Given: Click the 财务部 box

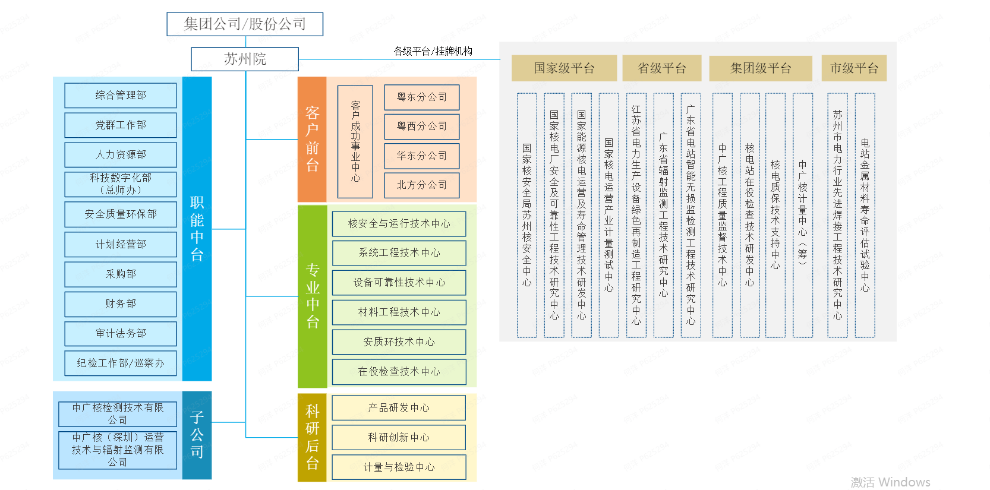Looking at the screenshot, I should click(121, 304).
